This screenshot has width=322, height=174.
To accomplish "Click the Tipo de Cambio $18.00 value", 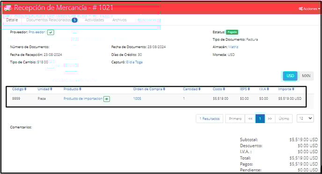I will point(43,62).
